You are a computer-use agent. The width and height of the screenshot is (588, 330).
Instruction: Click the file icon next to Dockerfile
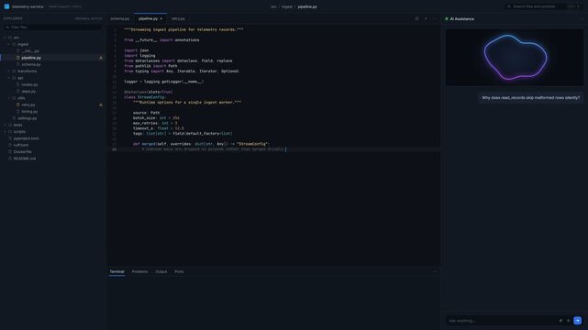[10, 151]
